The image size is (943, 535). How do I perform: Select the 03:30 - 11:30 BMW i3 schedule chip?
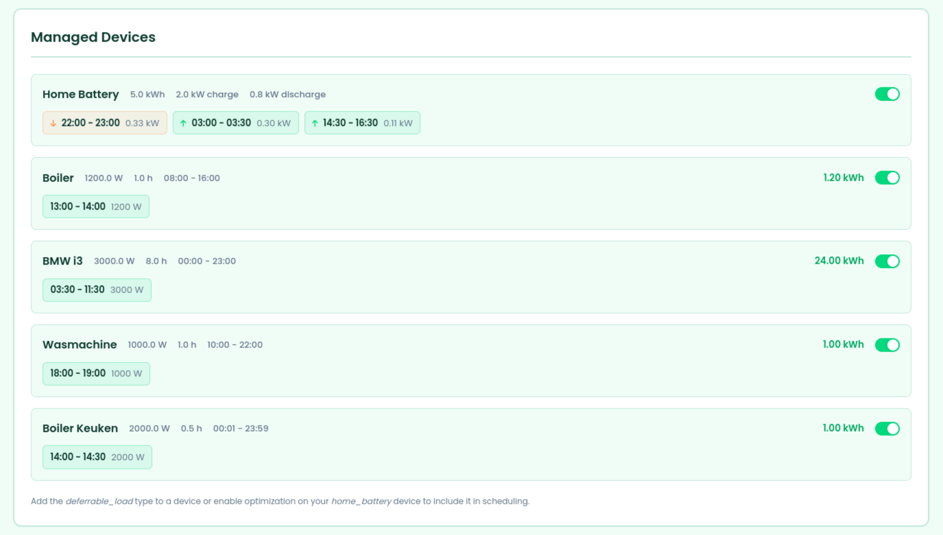[x=97, y=290]
